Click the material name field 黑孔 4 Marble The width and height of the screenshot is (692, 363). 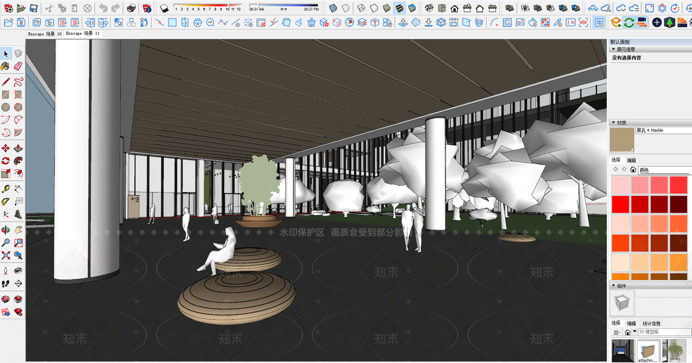click(x=663, y=130)
